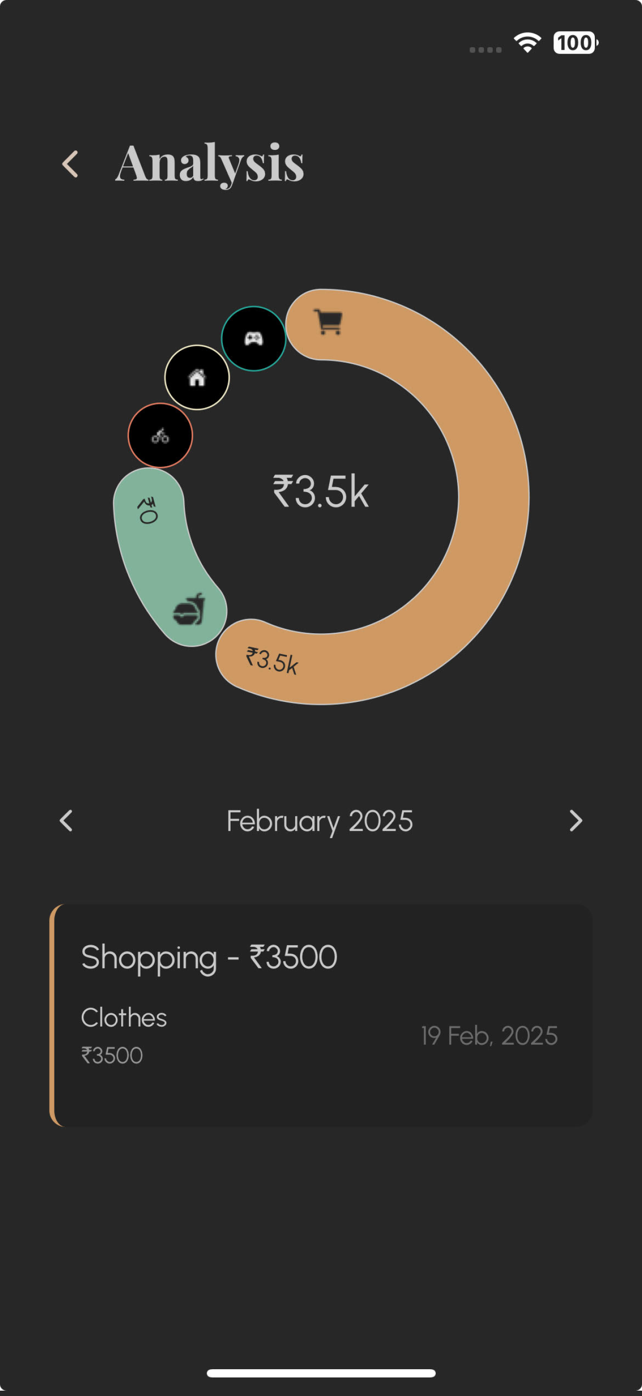Tap the February 2025 month label
Screen dimensions: 642x1396
pyautogui.click(x=320, y=821)
